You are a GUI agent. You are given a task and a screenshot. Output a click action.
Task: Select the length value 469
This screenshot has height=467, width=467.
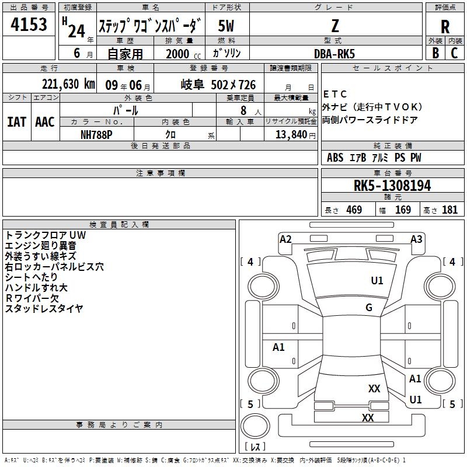[x=354, y=210]
